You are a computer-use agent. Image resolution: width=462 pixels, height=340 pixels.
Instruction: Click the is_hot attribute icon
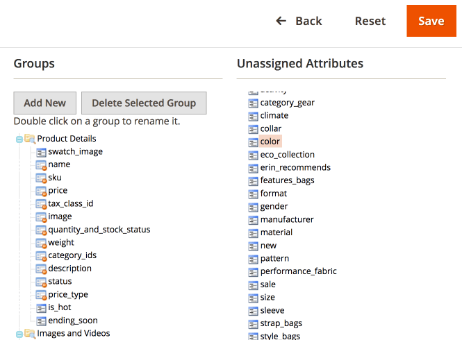[41, 308]
